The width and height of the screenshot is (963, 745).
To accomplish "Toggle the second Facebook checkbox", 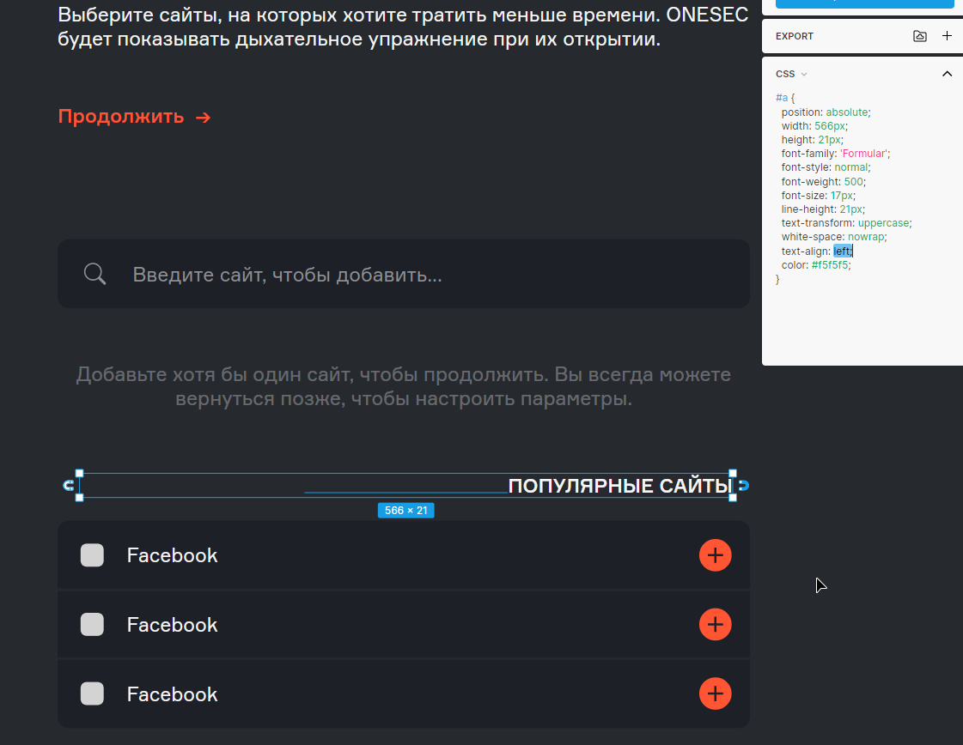I will click(92, 625).
